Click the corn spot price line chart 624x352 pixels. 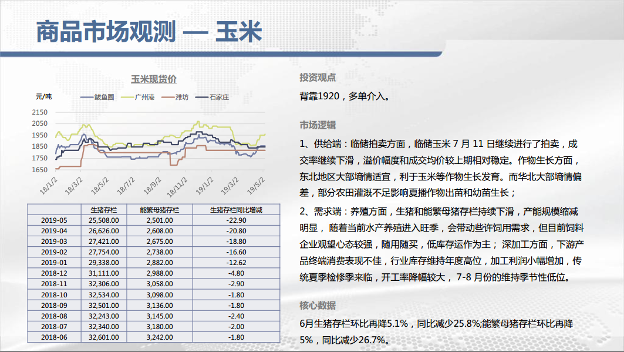coord(160,141)
